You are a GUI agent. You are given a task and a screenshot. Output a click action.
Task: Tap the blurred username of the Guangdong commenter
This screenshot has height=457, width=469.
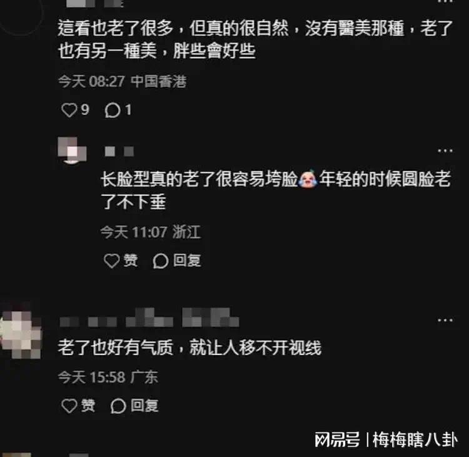pyautogui.click(x=149, y=318)
